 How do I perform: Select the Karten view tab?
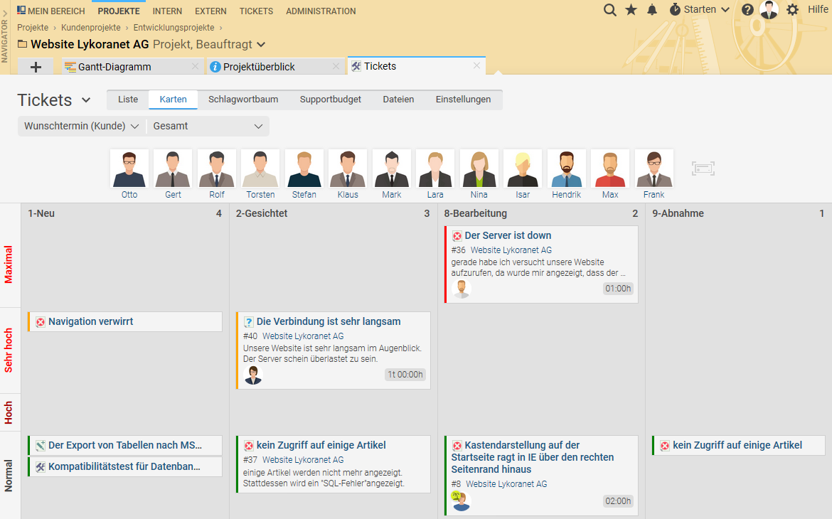coord(173,100)
